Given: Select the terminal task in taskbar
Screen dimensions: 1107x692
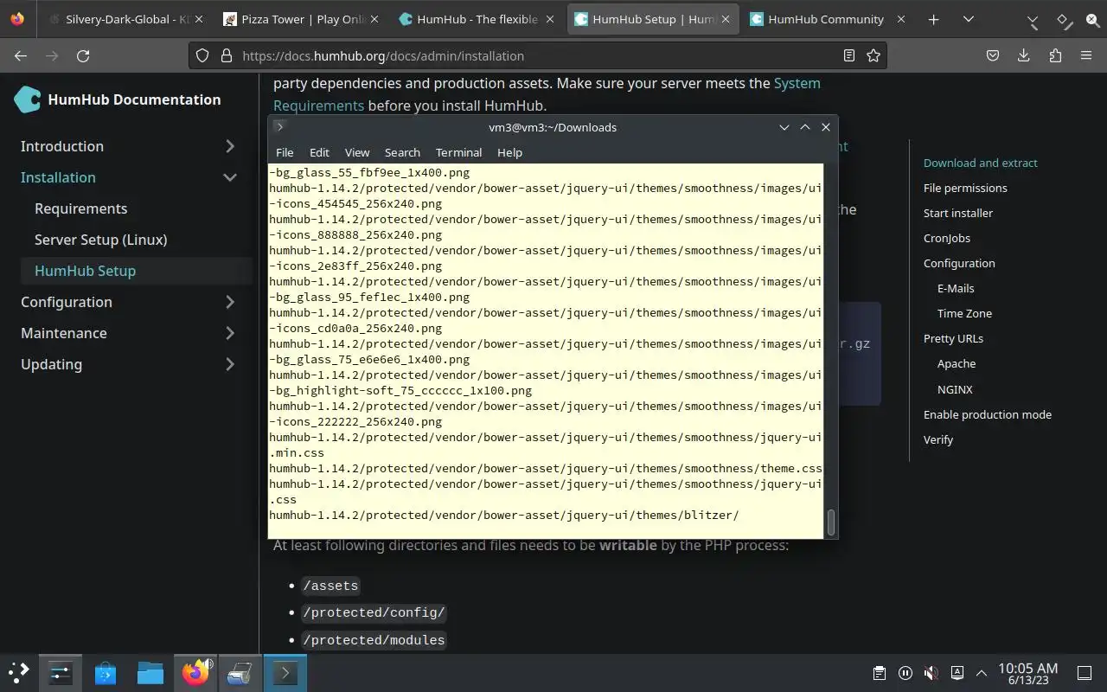Looking at the screenshot, I should click(x=285, y=672).
